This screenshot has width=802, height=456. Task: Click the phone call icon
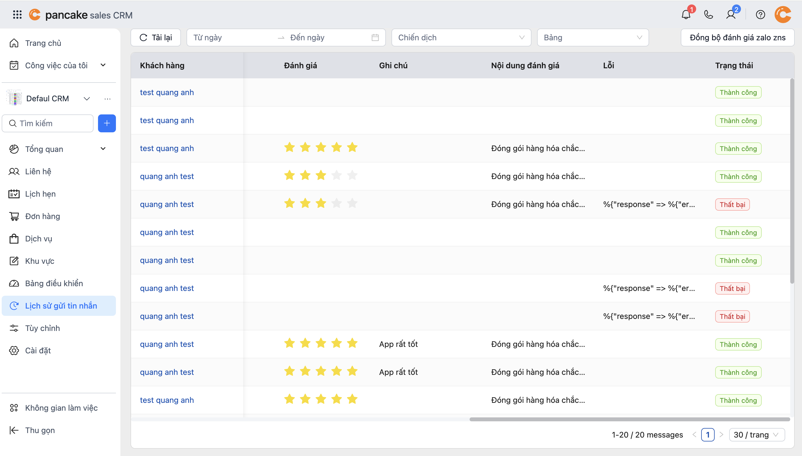click(x=708, y=15)
